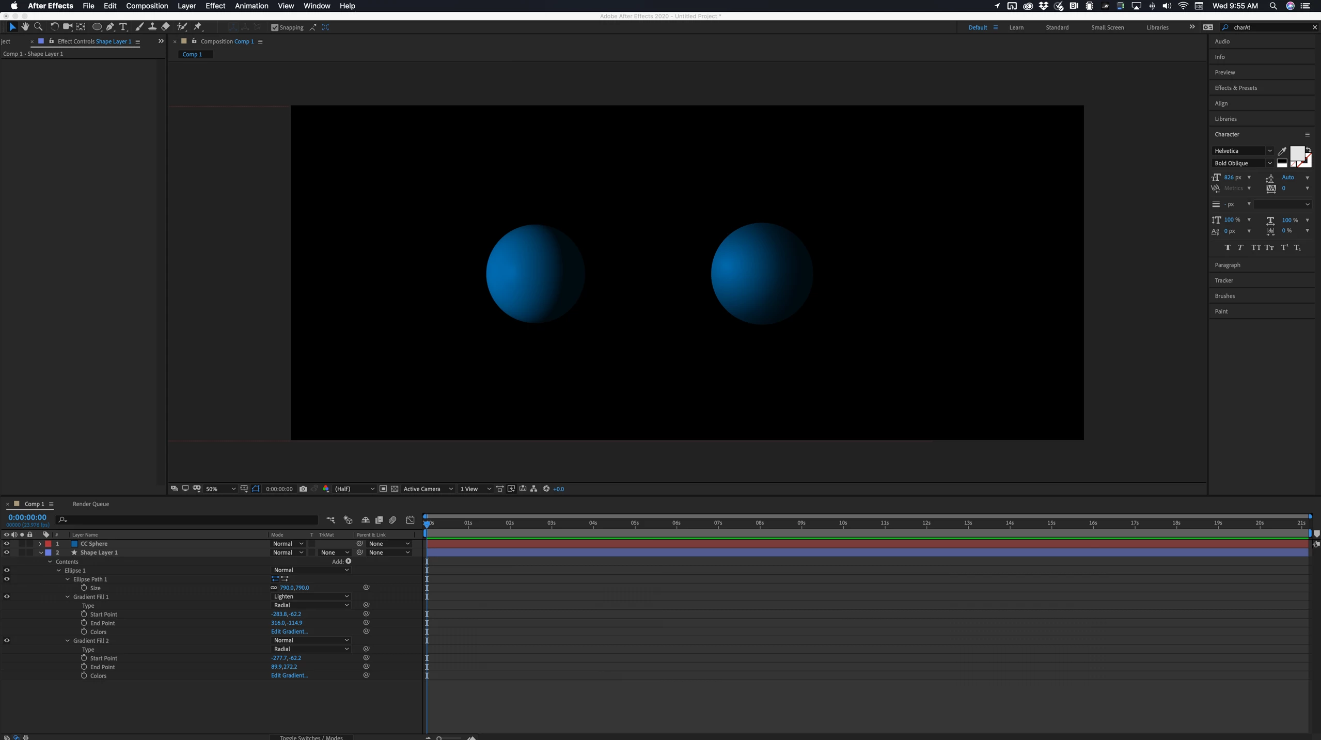Open the Effects & Presets panel
Image resolution: width=1321 pixels, height=740 pixels.
(1236, 88)
